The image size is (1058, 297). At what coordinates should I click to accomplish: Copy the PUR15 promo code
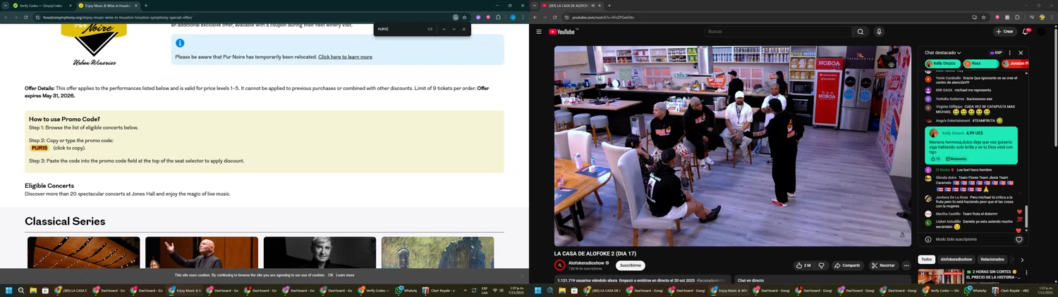[x=39, y=148]
